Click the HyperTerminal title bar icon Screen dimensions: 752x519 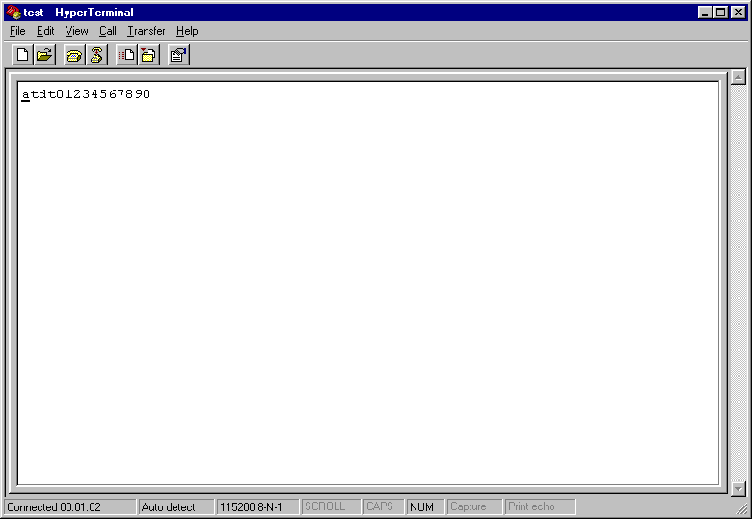(13, 12)
